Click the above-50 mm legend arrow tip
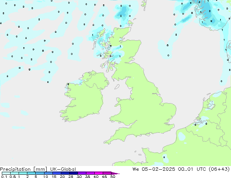This screenshot has width=231, height=178. click(115, 173)
